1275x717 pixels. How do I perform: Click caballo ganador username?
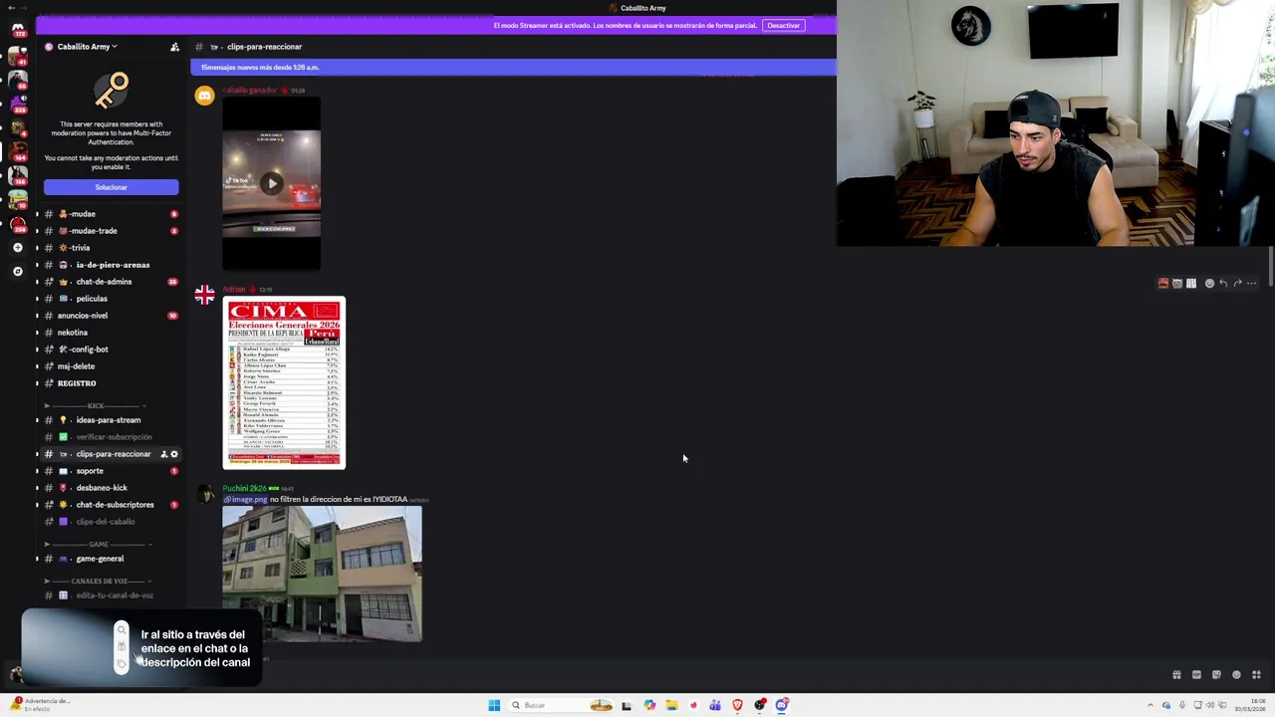pos(250,91)
